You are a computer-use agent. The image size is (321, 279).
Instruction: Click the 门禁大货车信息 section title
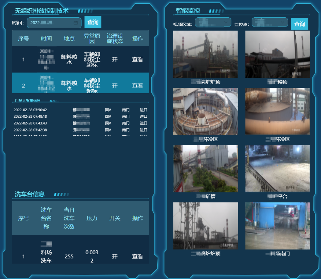coord(28,100)
